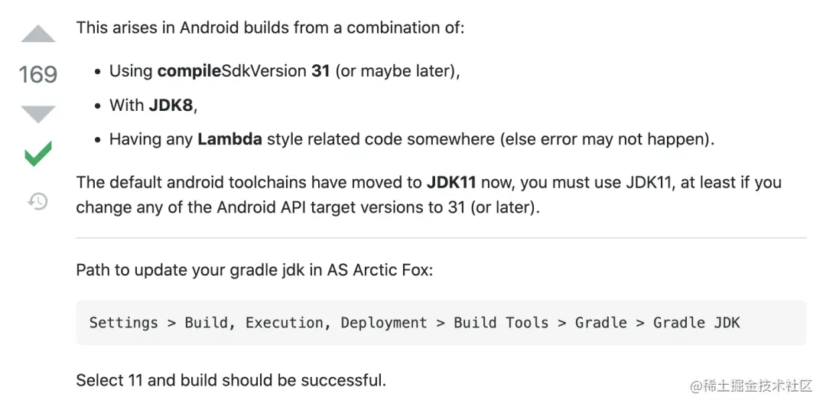Click the 稀土掘金技术社区 watermark
Viewport: 826px width, 407px height.
point(752,386)
